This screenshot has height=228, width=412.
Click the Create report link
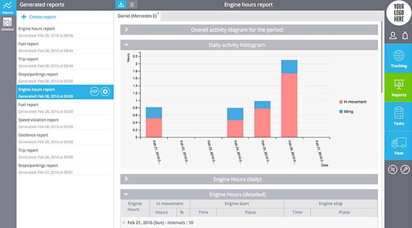pos(42,17)
